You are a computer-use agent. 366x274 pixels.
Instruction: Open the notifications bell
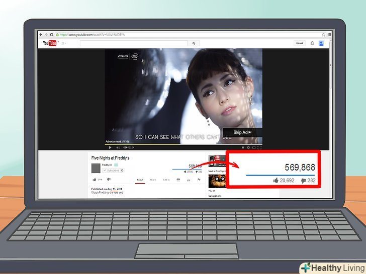tap(312, 43)
